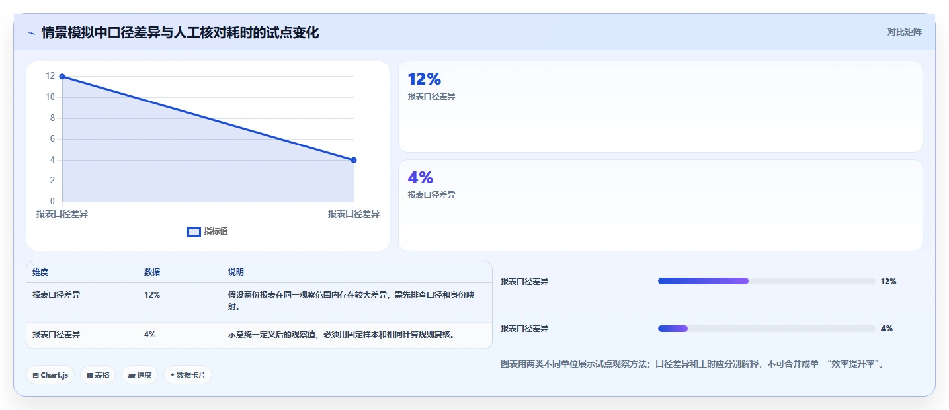Click the 报表口径差异 label of the 4% progress bar
The height and width of the screenshot is (410, 949).
(524, 329)
